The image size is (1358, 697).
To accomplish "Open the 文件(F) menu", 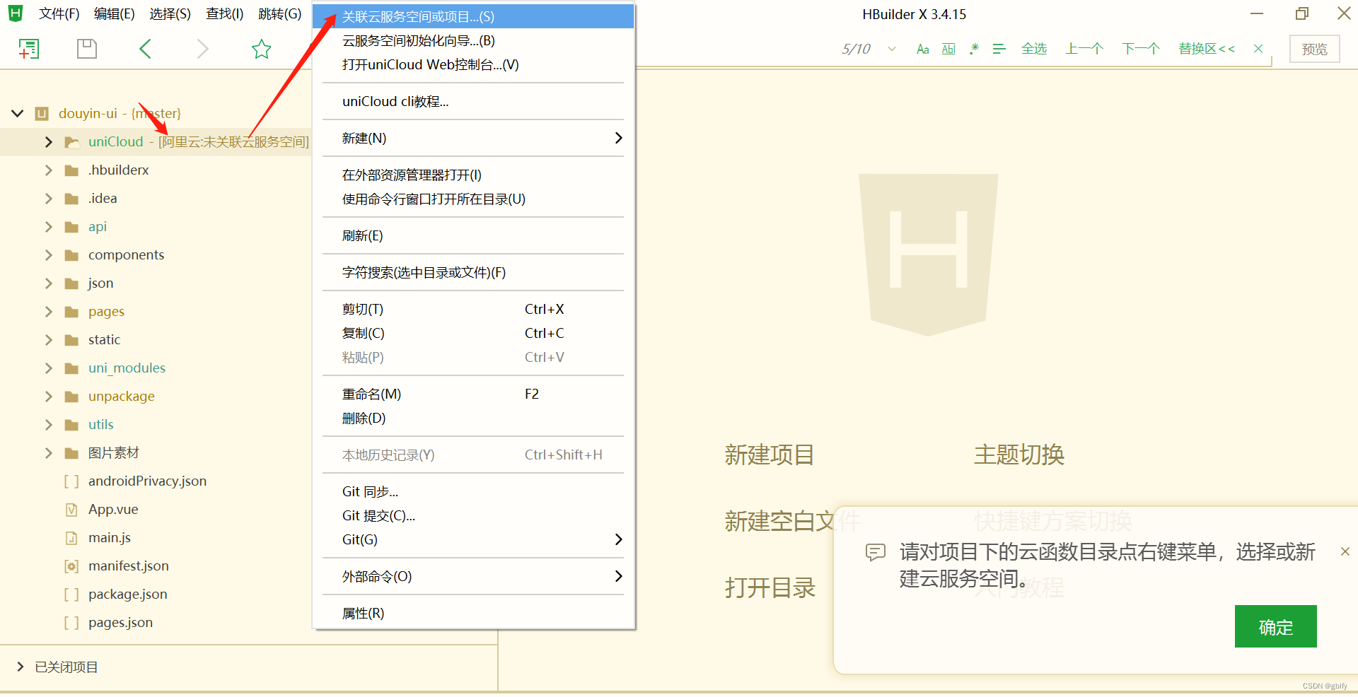I will pyautogui.click(x=59, y=14).
